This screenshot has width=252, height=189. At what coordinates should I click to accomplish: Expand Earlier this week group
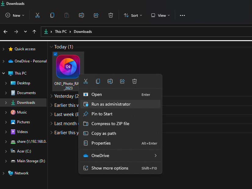point(52,105)
